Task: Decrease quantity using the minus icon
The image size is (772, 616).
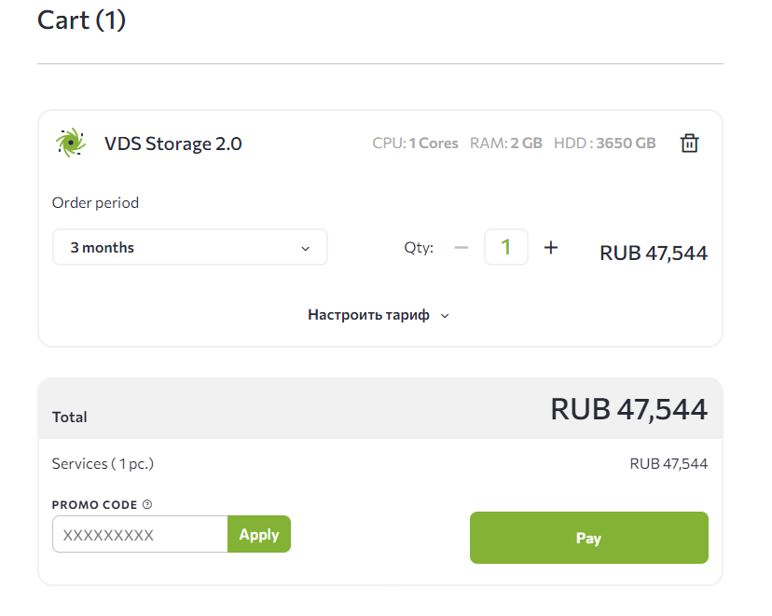Action: [x=461, y=247]
